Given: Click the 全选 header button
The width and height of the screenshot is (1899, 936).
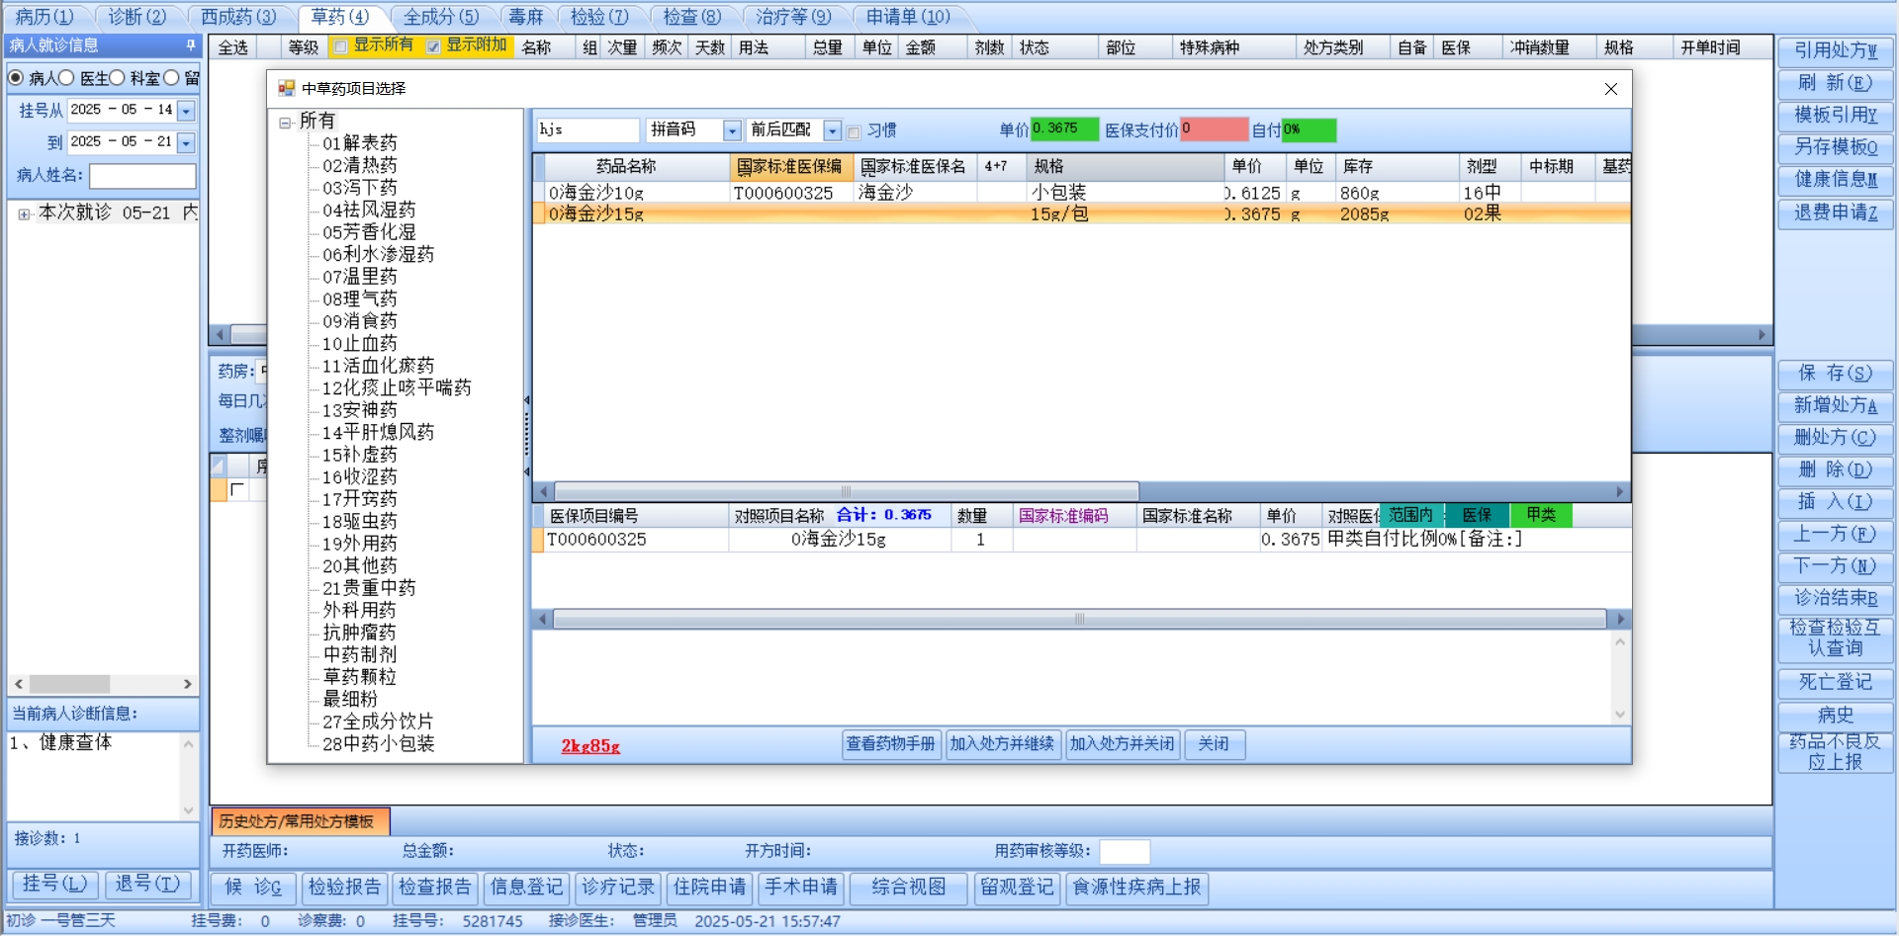Looking at the screenshot, I should (233, 47).
